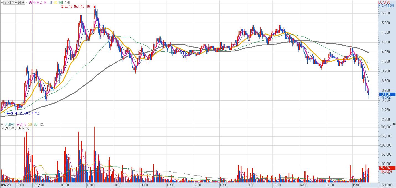Click the volume 단순 5 average label
This screenshot has width=396, height=188.
[21, 124]
